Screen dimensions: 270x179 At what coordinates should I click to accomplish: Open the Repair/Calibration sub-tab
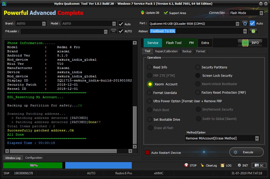click(166, 51)
